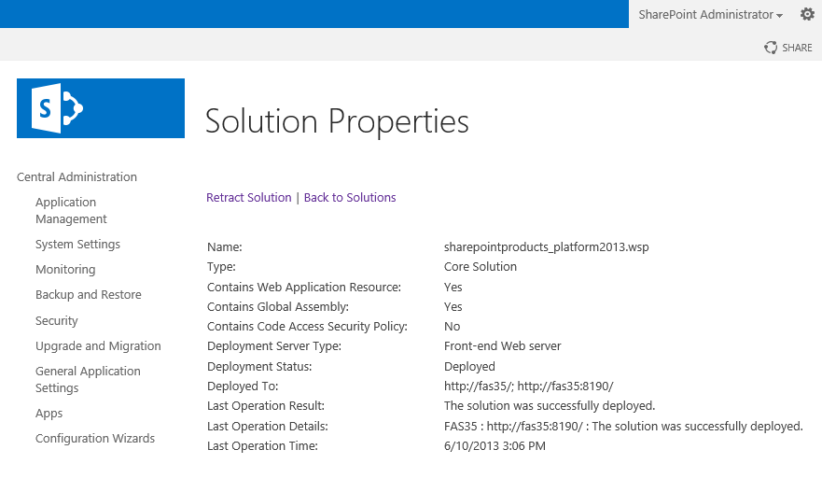Image resolution: width=822 pixels, height=478 pixels.
Task: Click the http://fas35/; http://fas35:8190/ value
Action: coord(528,387)
